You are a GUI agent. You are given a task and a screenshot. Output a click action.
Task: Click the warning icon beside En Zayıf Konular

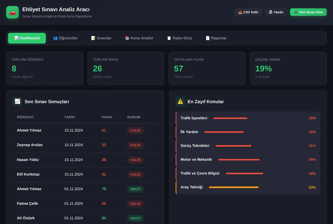coord(180,101)
